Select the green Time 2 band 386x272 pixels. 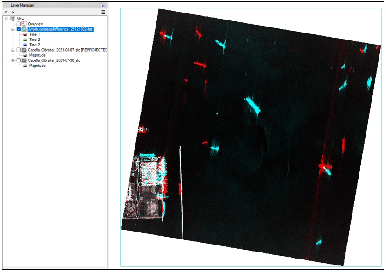point(34,40)
